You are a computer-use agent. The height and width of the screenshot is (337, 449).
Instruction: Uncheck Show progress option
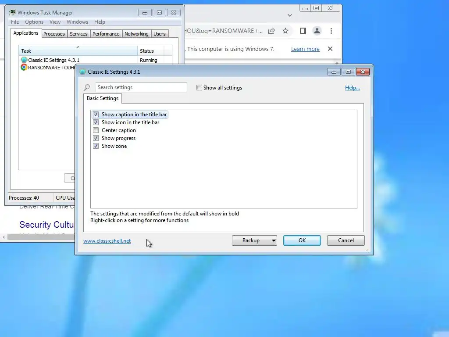(x=96, y=138)
